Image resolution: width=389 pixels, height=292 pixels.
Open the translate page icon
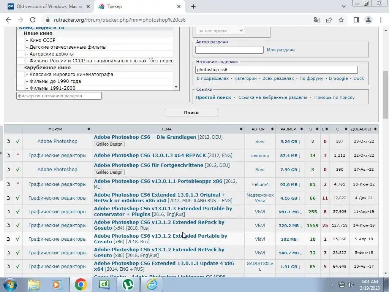(x=316, y=20)
